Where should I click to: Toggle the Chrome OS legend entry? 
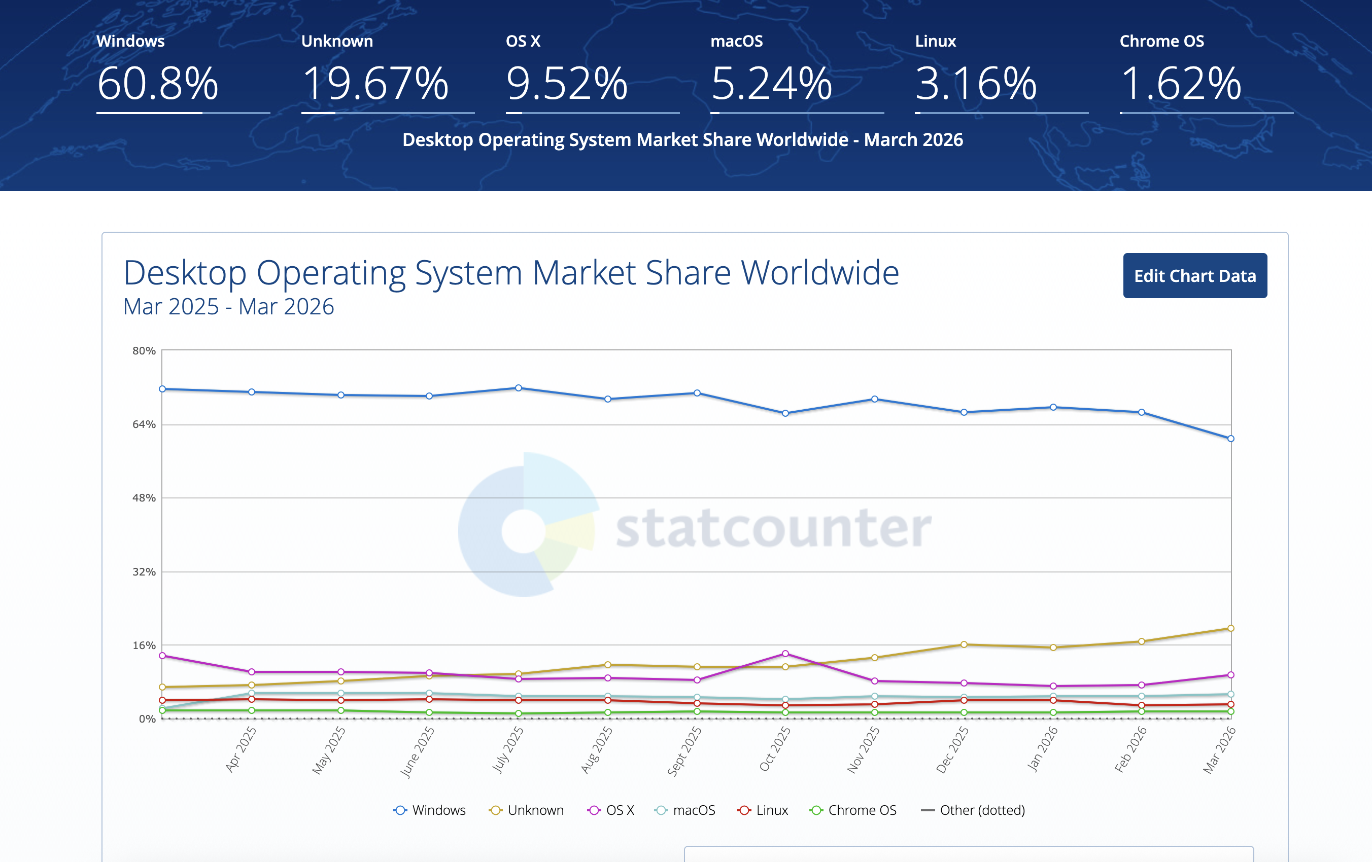tap(852, 810)
